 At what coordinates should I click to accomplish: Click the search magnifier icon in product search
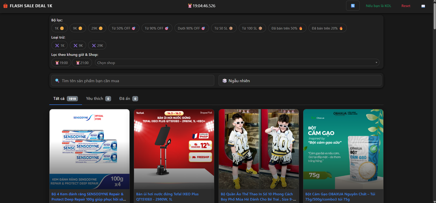[57, 80]
